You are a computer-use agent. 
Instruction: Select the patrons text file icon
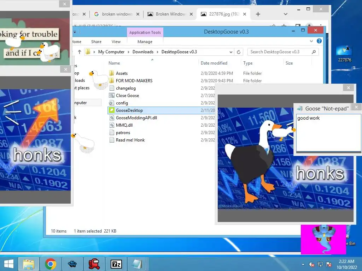[x=112, y=133]
